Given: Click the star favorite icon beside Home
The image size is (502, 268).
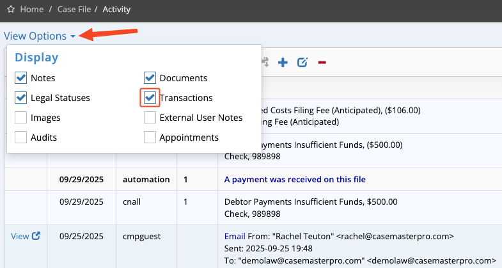Looking at the screenshot, I should (x=10, y=10).
